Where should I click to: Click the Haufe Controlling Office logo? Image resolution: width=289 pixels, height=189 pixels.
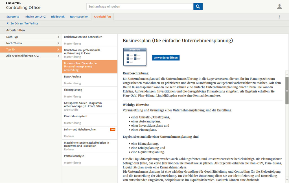[23, 6]
